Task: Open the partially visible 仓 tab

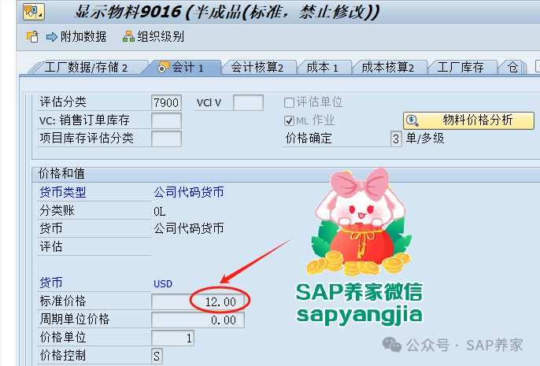Action: point(512,68)
